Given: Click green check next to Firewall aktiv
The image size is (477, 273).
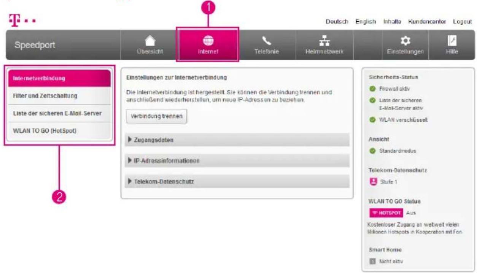Looking at the screenshot, I should [x=372, y=88].
